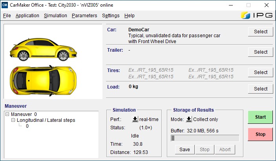Save the collected results

point(185,150)
